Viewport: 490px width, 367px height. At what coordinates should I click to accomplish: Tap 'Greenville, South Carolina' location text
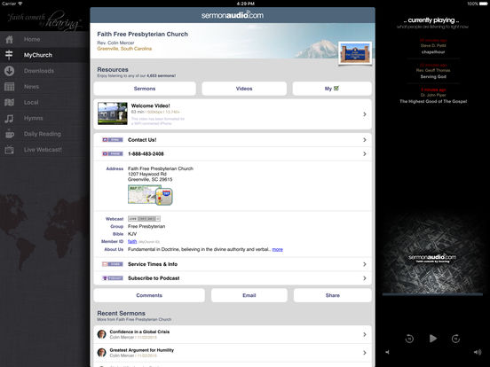point(124,49)
